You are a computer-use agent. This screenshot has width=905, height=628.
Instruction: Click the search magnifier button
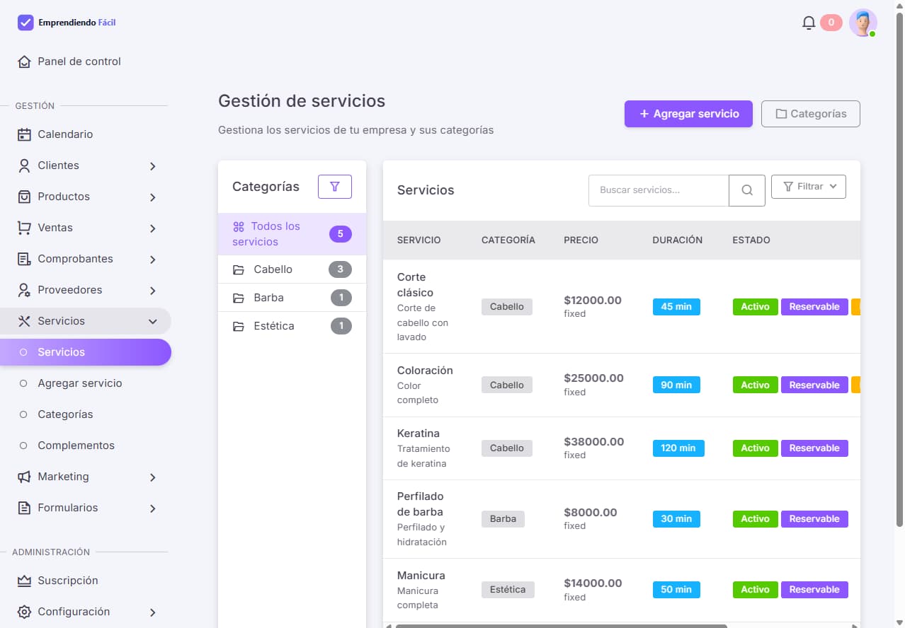[x=747, y=190]
